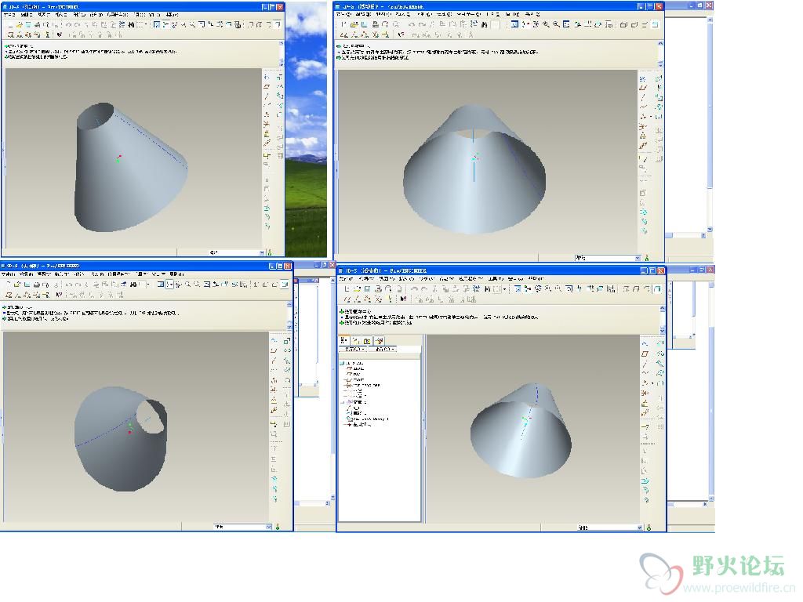Print from the bottom-right window toolbar
This screenshot has height=602, width=803.
[378, 288]
